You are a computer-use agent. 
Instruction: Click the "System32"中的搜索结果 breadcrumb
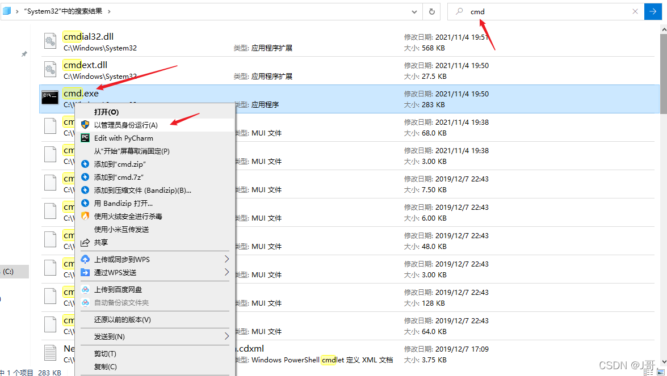coord(63,11)
